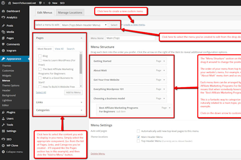Expand Best Affiliate Marketing Programs sub item
Viewport: 241px width, 160px height.
point(169,108)
